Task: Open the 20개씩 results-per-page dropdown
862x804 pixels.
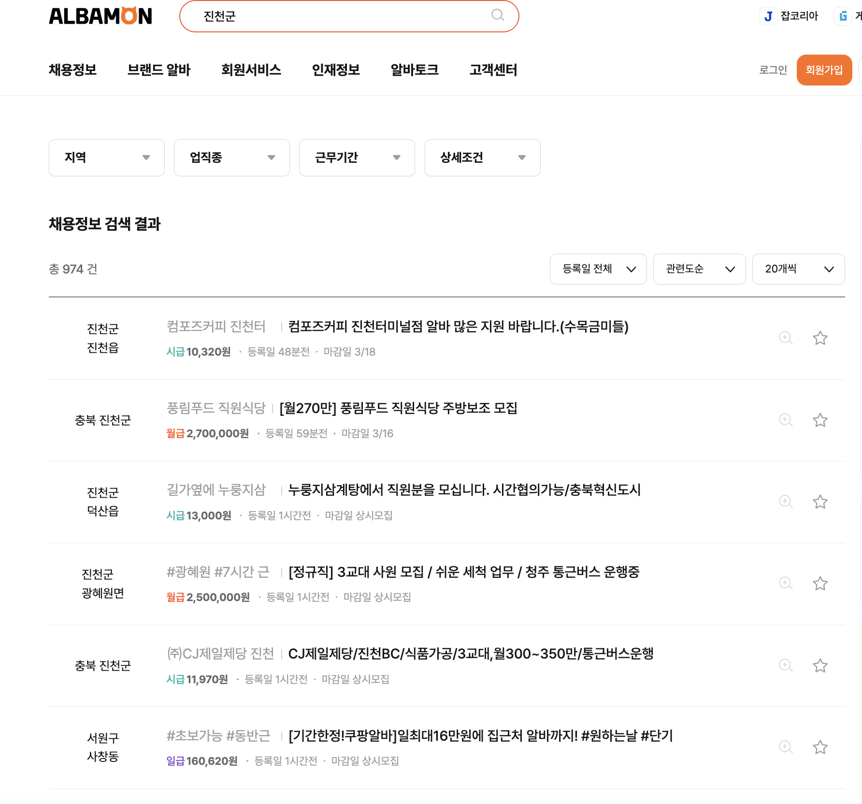Action: 798,269
